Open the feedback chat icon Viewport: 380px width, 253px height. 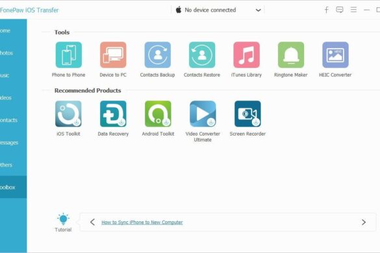pyautogui.click(x=340, y=10)
